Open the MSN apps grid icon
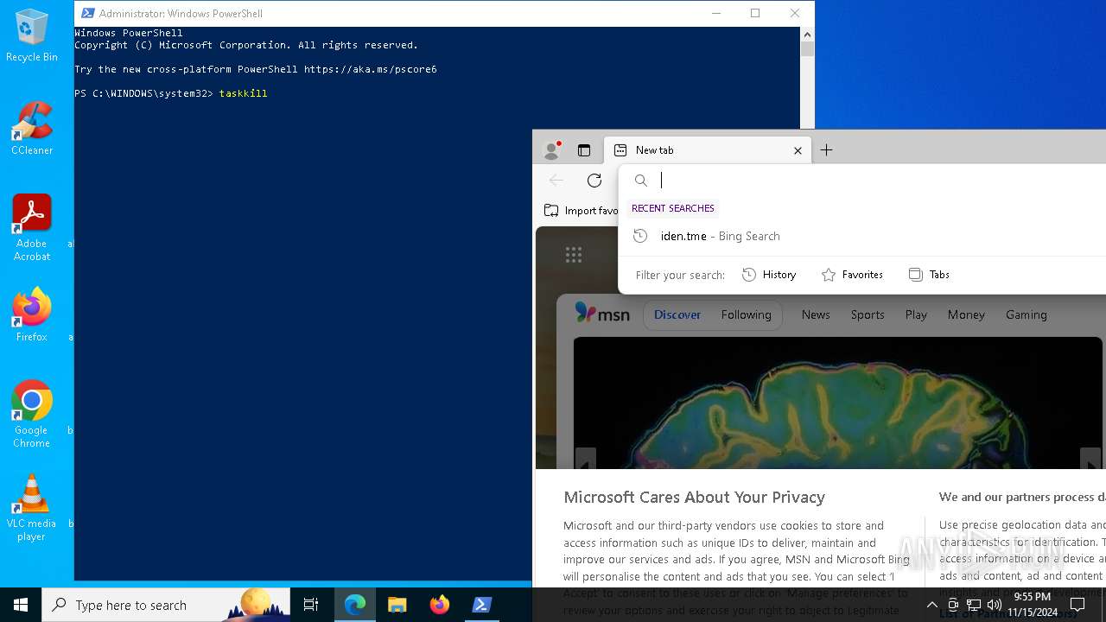 point(574,254)
